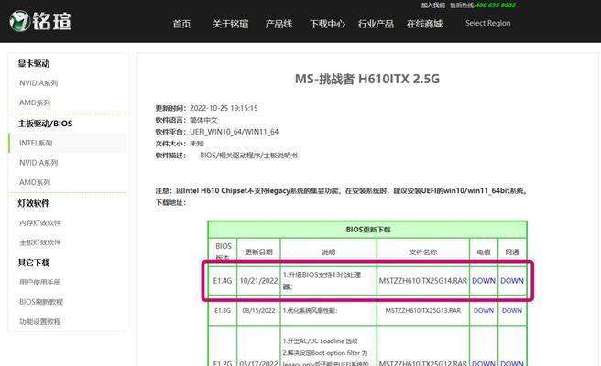Click the platform text UEFI_WIN10_64/WIN11_64
Viewport: 601px width, 366px height.
[235, 132]
